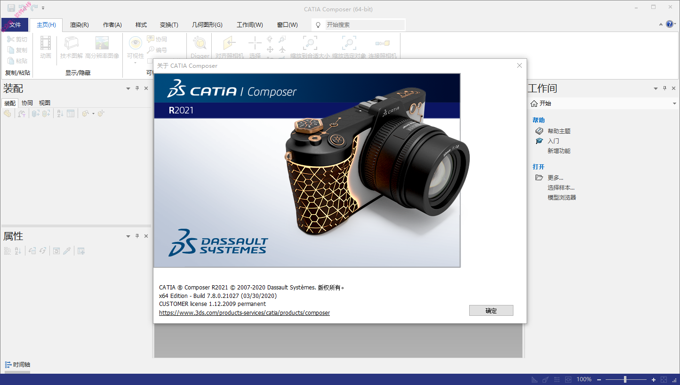Click the rotate camera icon in ribbon
680x385 pixels.
pos(270,40)
